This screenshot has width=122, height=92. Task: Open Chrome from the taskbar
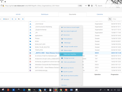pos(61,90)
